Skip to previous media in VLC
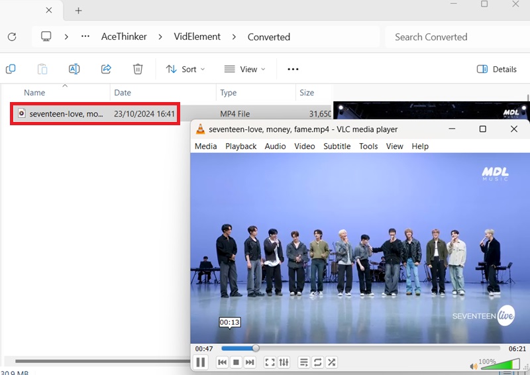The width and height of the screenshot is (530, 375). [x=222, y=362]
